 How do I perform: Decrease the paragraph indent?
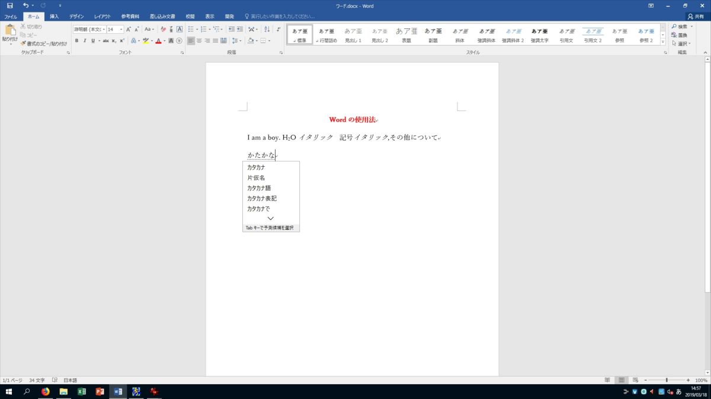pos(231,29)
